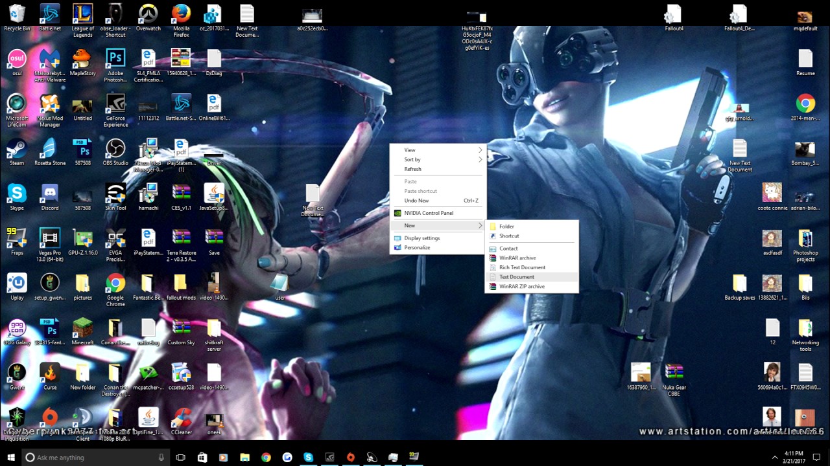Expand the View submenu arrow
Viewport: 830px width, 466px height.
[480, 150]
